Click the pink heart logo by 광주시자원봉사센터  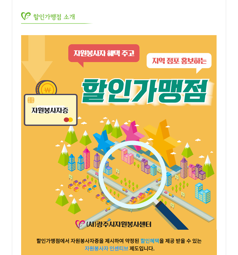[x=80, y=224]
